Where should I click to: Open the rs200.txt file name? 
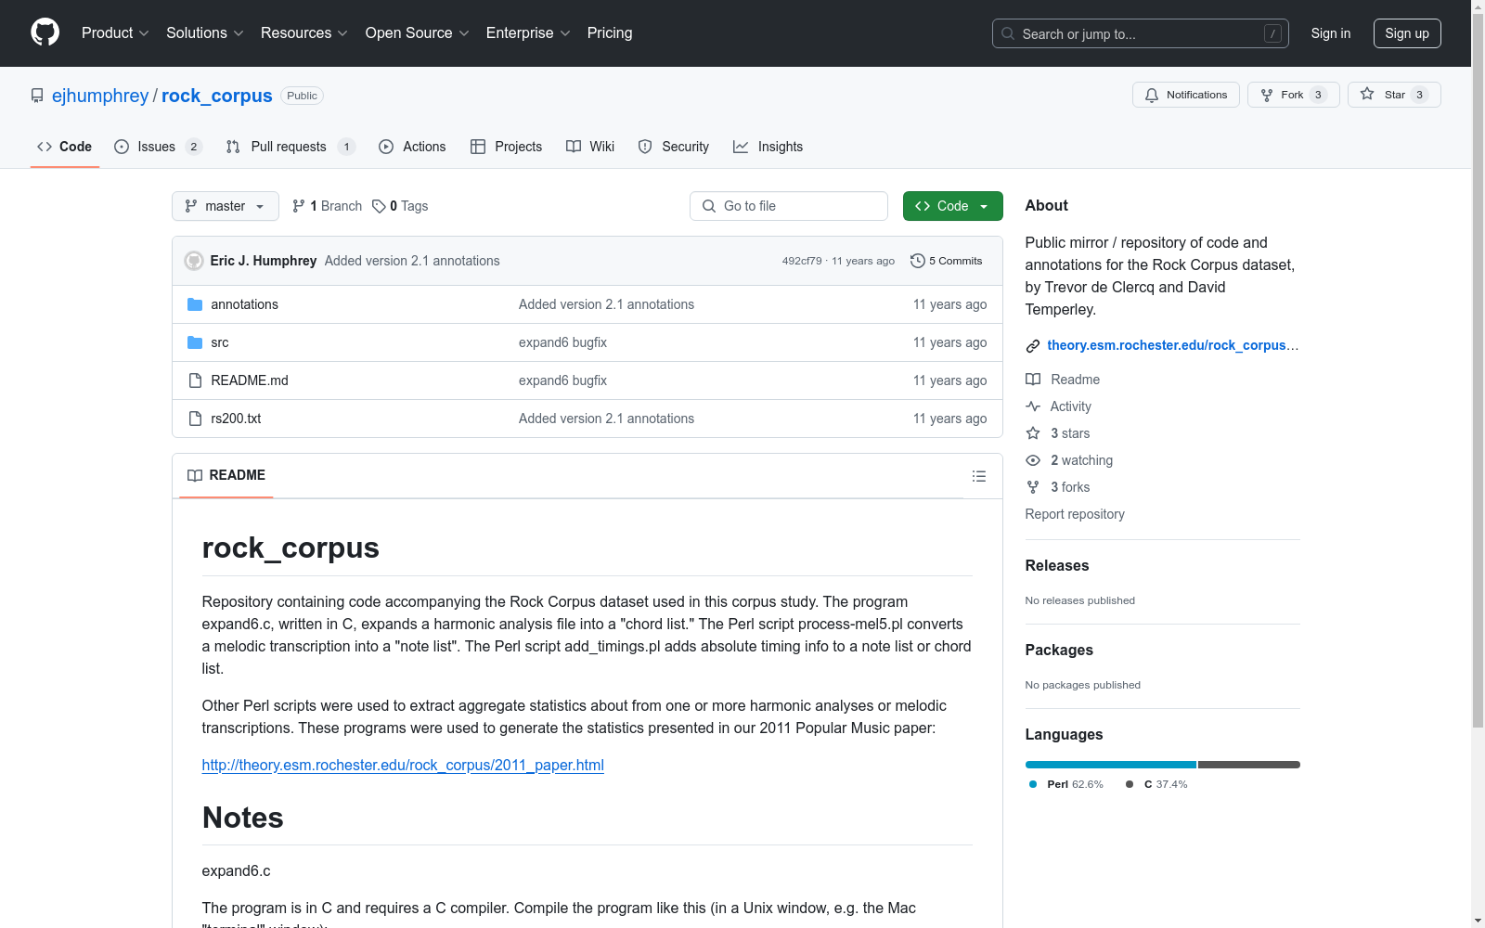point(236,419)
